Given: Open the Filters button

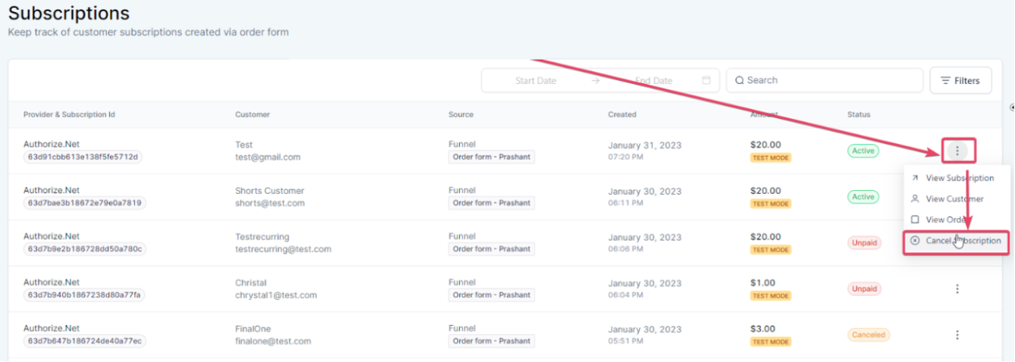Looking at the screenshot, I should 960,80.
